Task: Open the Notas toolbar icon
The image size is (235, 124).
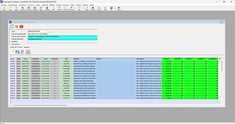Action: tap(10, 8)
